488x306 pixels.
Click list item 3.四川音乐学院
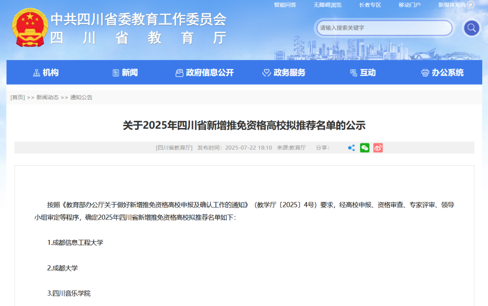coord(69,293)
